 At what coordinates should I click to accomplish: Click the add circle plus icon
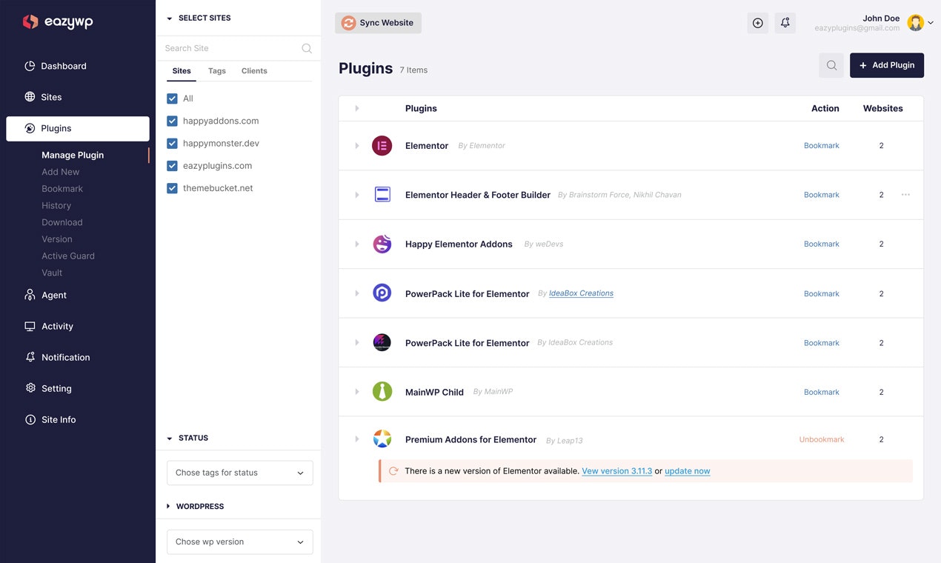(757, 23)
